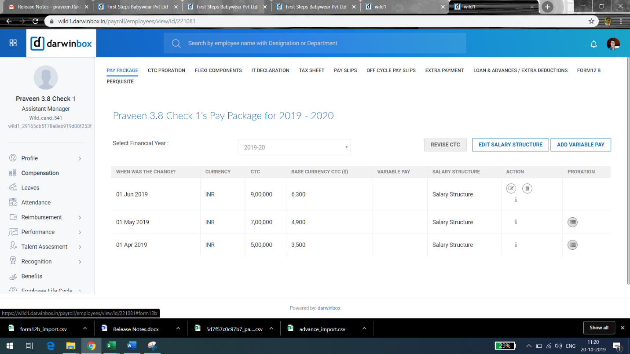Click the Talent Assesment sidebar icon

point(13,247)
